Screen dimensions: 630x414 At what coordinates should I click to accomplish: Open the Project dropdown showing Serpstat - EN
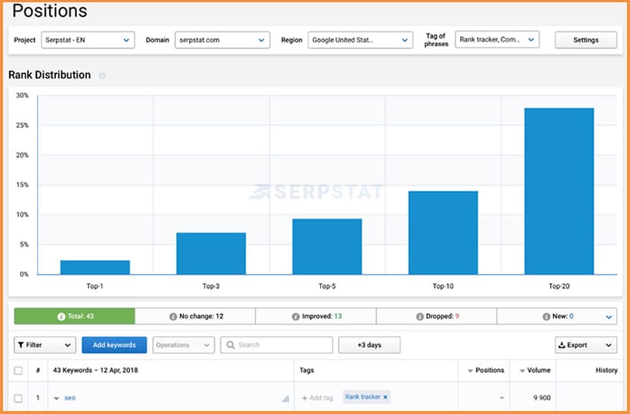(88, 40)
